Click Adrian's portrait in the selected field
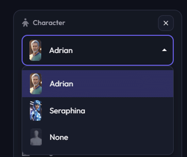The image size is (187, 157). tap(35, 50)
